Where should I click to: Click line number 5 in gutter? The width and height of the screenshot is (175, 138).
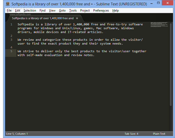(x=11, y=51)
